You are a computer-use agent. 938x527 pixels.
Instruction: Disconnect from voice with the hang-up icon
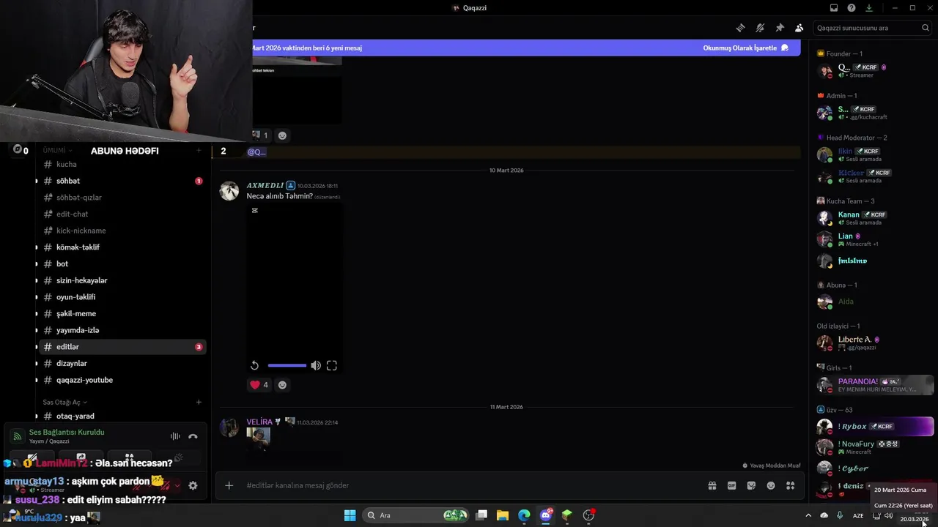[x=193, y=436]
